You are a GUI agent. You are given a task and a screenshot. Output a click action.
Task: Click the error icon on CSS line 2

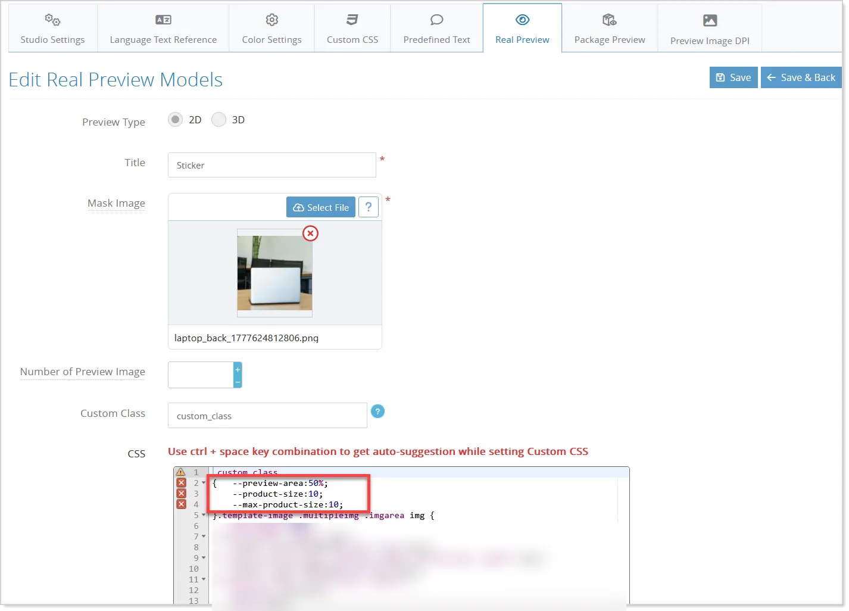point(182,483)
